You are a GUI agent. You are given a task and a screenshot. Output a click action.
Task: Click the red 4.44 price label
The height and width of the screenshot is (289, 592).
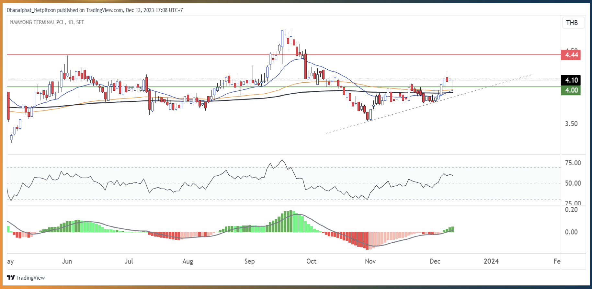[571, 55]
